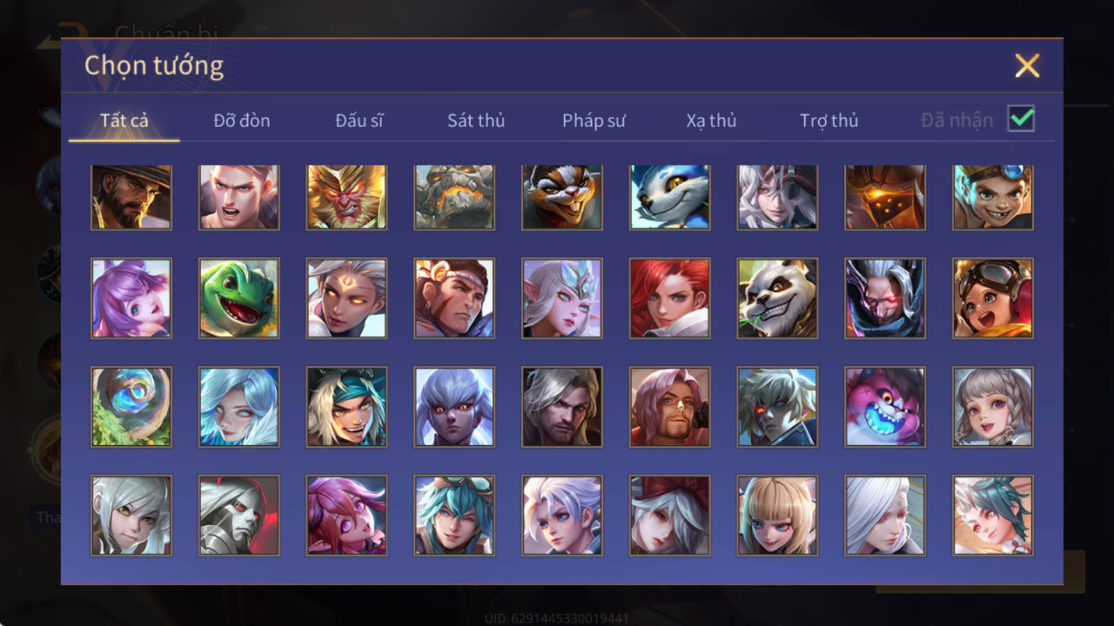Switch to the Xạ thủ tab
Screen dimensions: 1114x626
pos(711,120)
